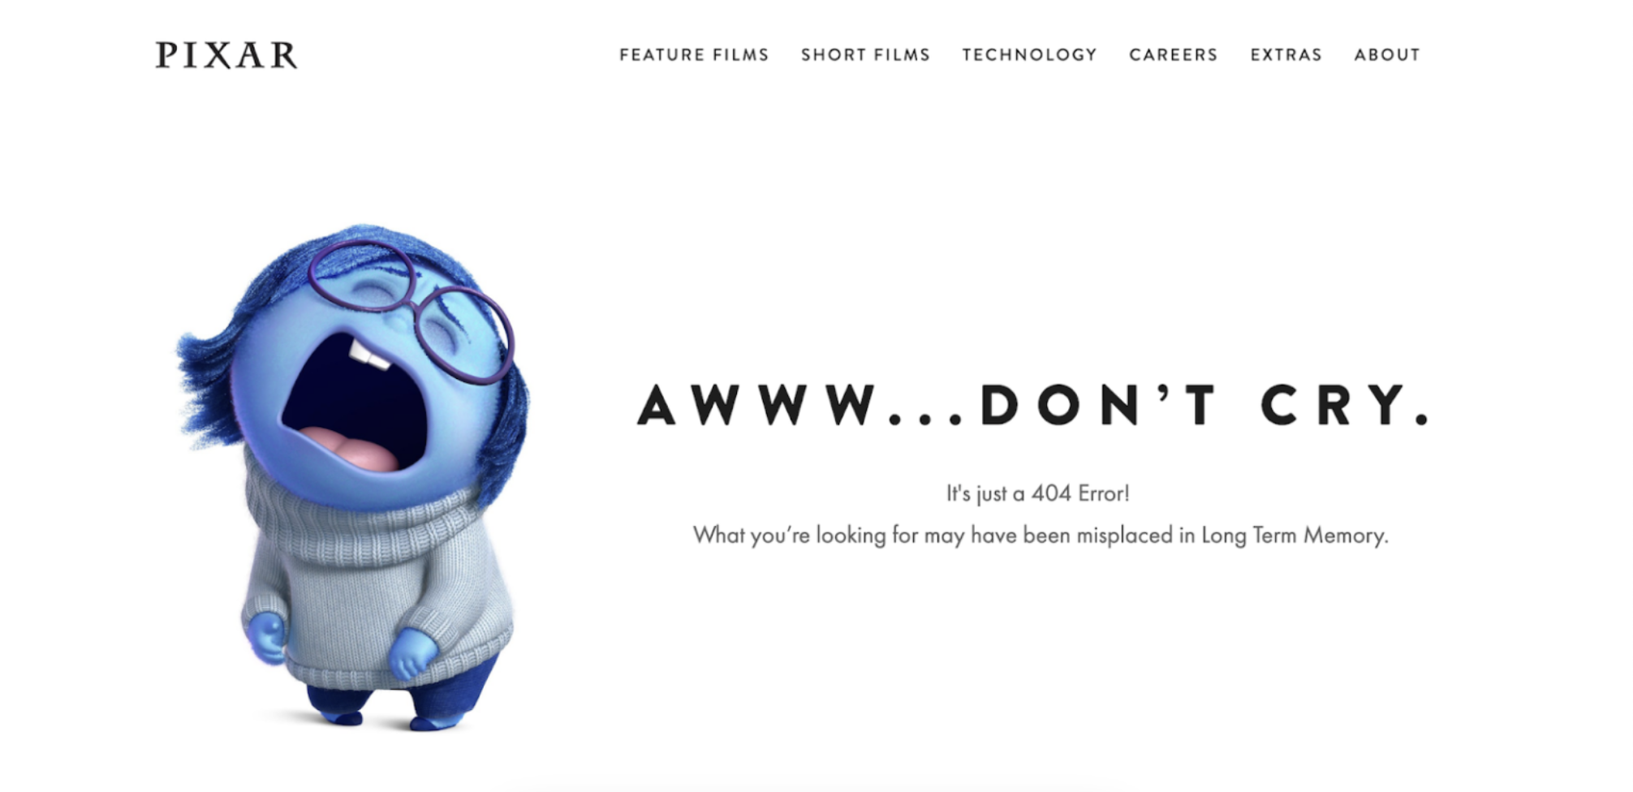
Task: Open the Extras navigation link
Action: pyautogui.click(x=1286, y=54)
